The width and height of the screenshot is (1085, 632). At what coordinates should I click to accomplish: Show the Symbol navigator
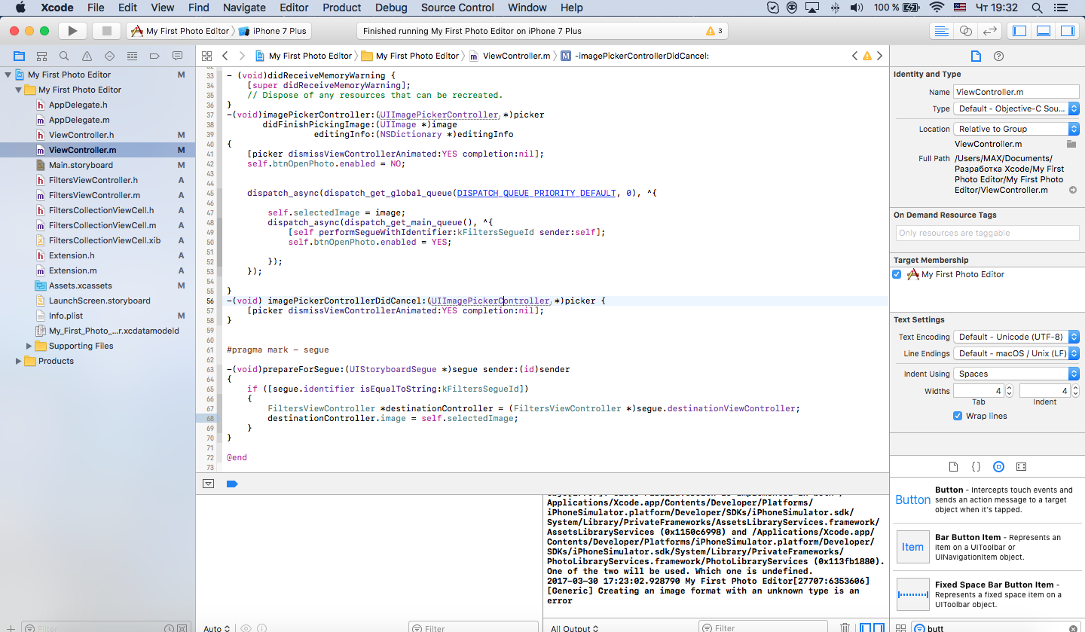pos(41,56)
